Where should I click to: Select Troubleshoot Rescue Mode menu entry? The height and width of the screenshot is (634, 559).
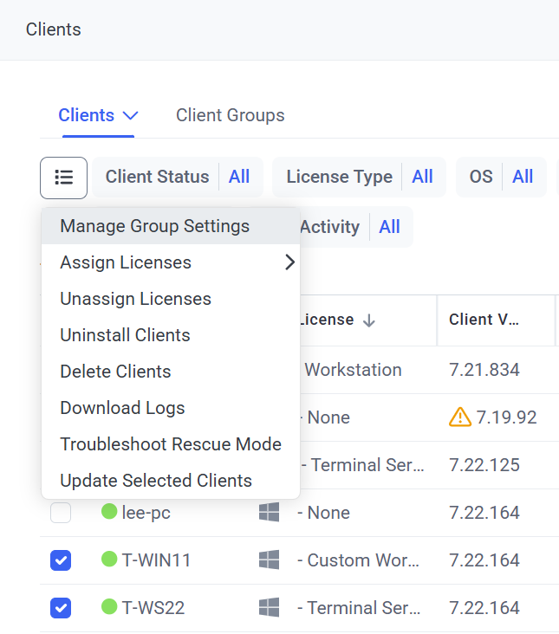[x=170, y=444]
